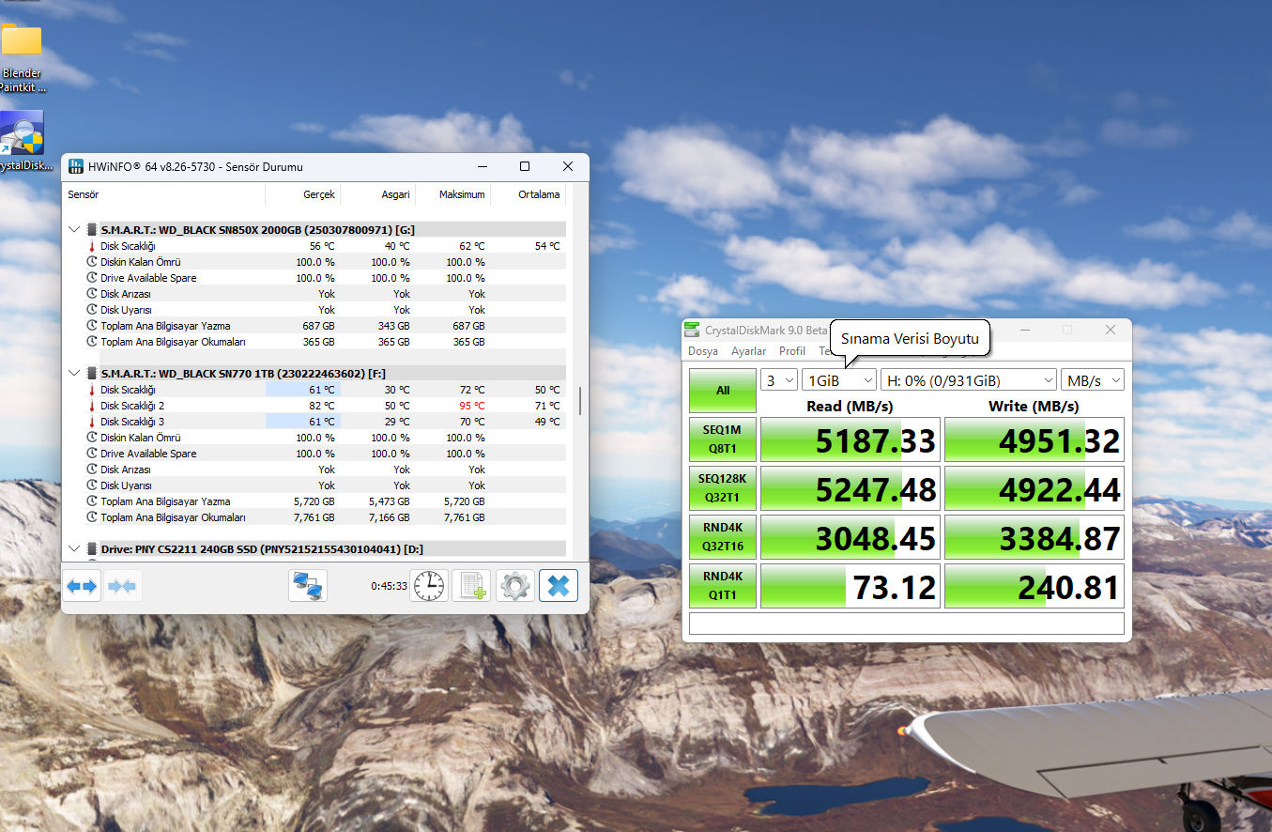Click the 5247.48 SEQ128K read result

click(850, 488)
